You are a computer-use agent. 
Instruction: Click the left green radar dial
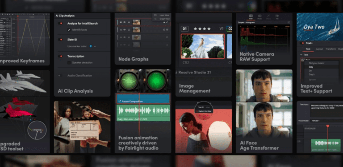point(129,81)
